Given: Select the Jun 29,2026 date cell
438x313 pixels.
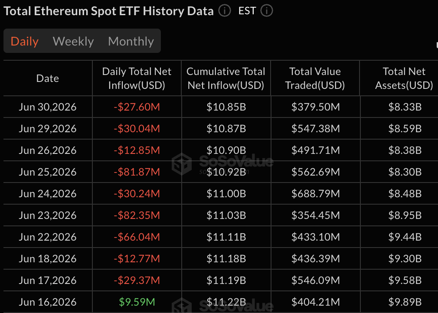Looking at the screenshot, I should tap(48, 129).
